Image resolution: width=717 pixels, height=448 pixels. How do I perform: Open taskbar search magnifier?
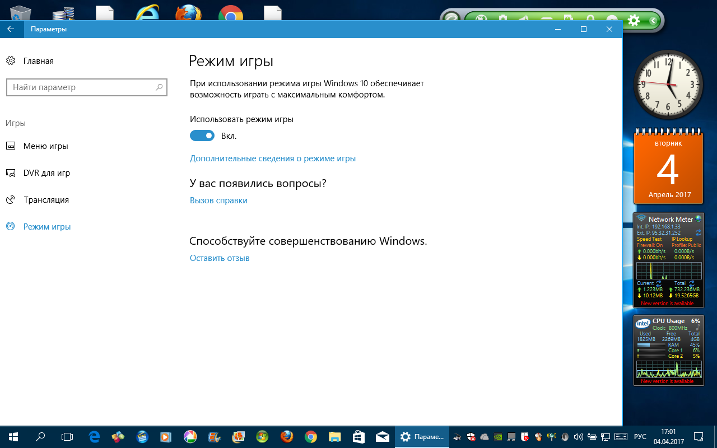(x=40, y=436)
